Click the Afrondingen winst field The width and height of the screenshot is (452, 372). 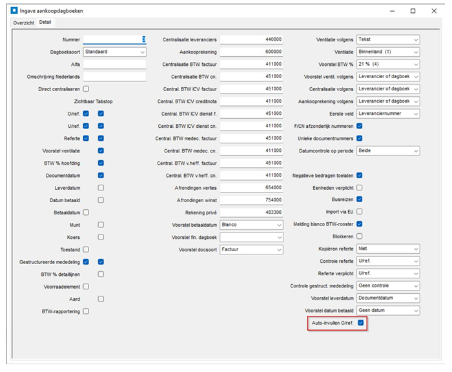pos(251,200)
